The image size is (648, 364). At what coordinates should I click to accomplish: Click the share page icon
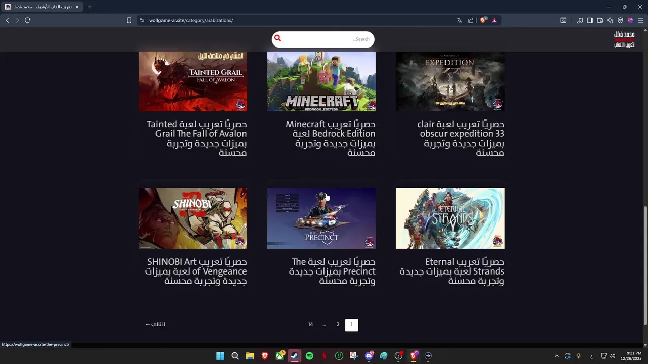(x=471, y=20)
